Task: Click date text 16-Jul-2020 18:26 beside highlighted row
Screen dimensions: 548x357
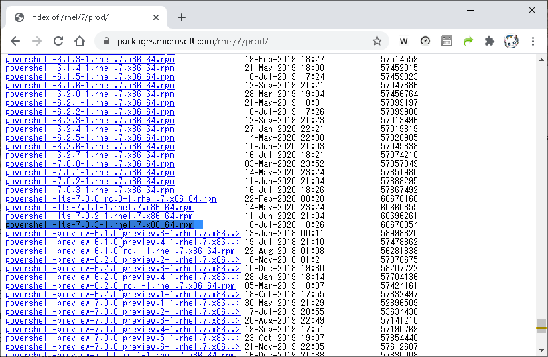Action: pyautogui.click(x=285, y=225)
